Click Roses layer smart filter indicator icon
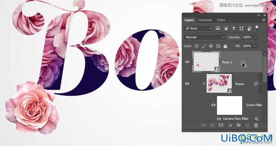Image resolution: width=276 pixels, height=146 pixels. tap(256, 84)
